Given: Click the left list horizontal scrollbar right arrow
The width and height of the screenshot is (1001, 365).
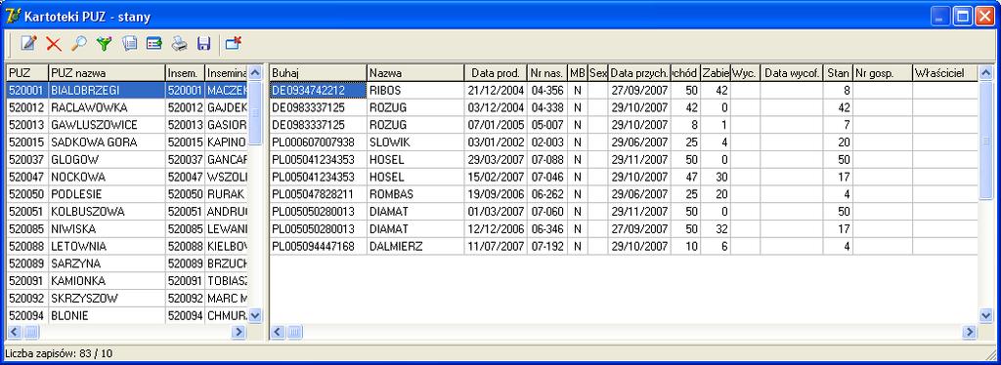Looking at the screenshot, I should coord(239,331).
